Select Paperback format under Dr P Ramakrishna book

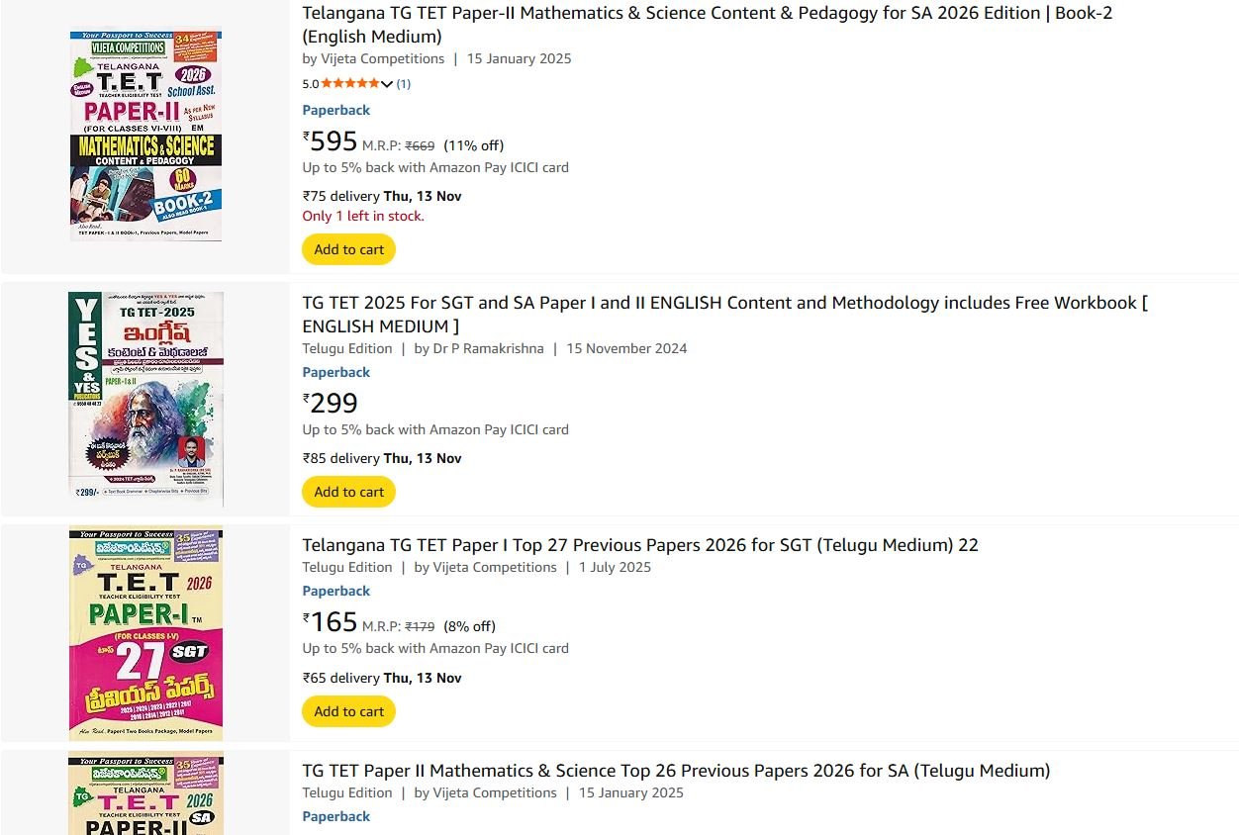point(335,372)
